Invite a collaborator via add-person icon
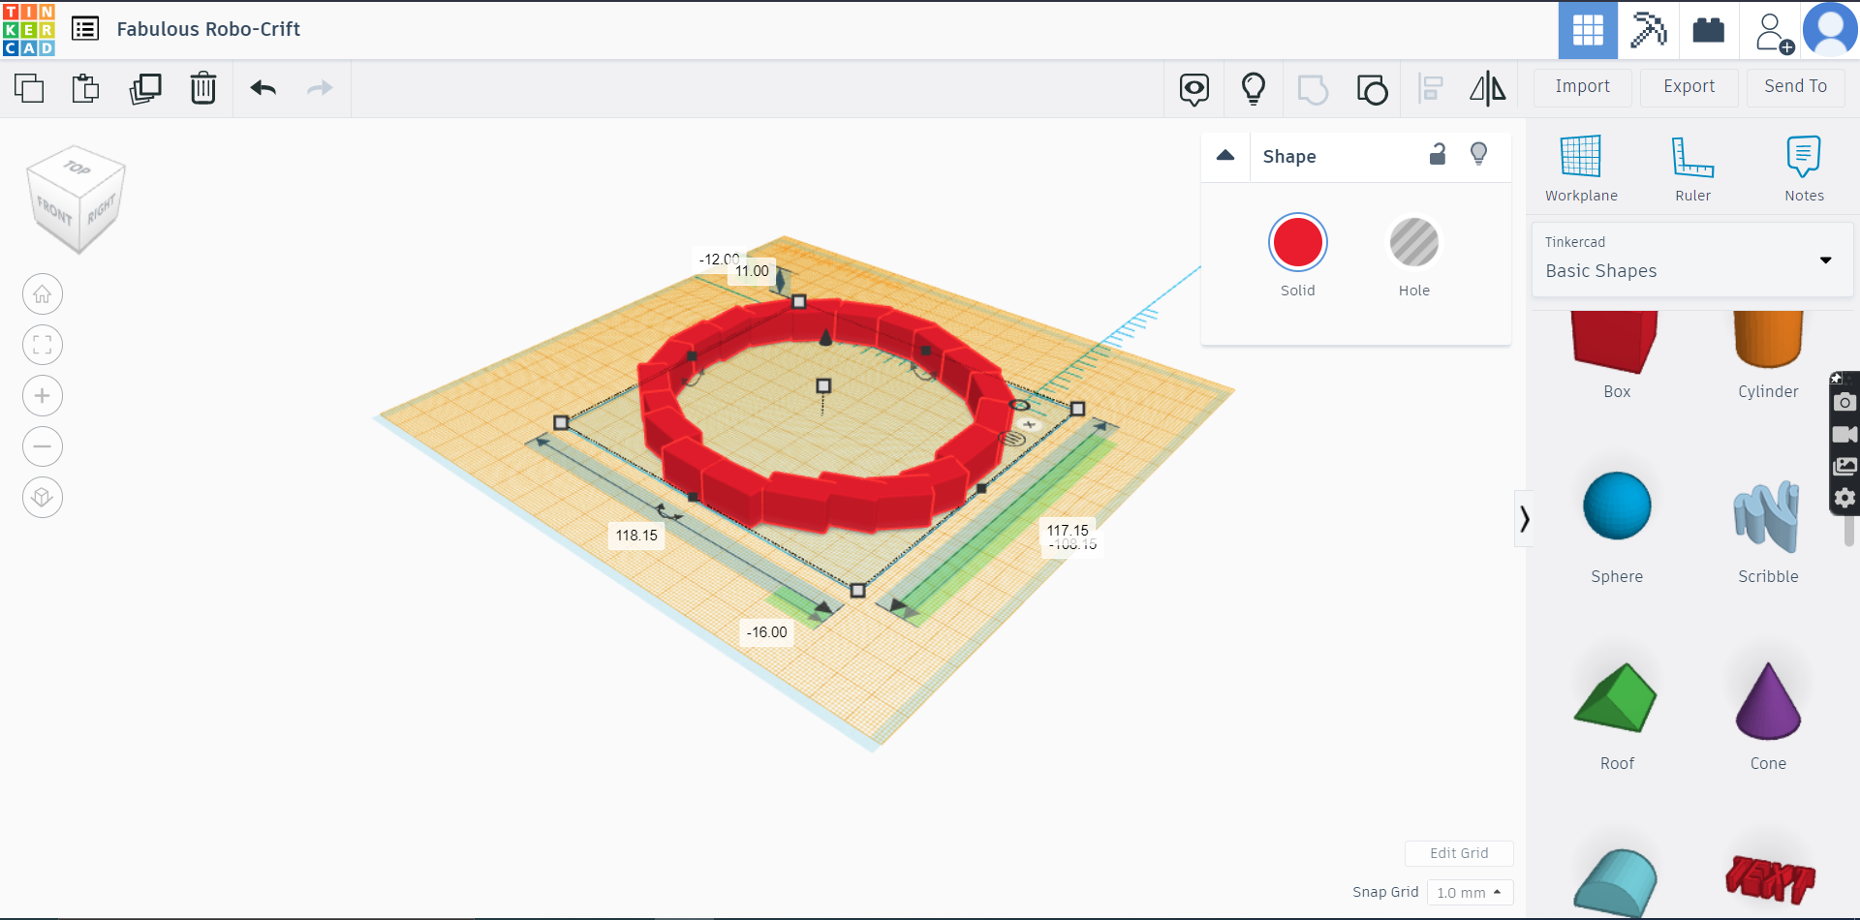Viewport: 1860px width, 920px height. click(x=1773, y=32)
